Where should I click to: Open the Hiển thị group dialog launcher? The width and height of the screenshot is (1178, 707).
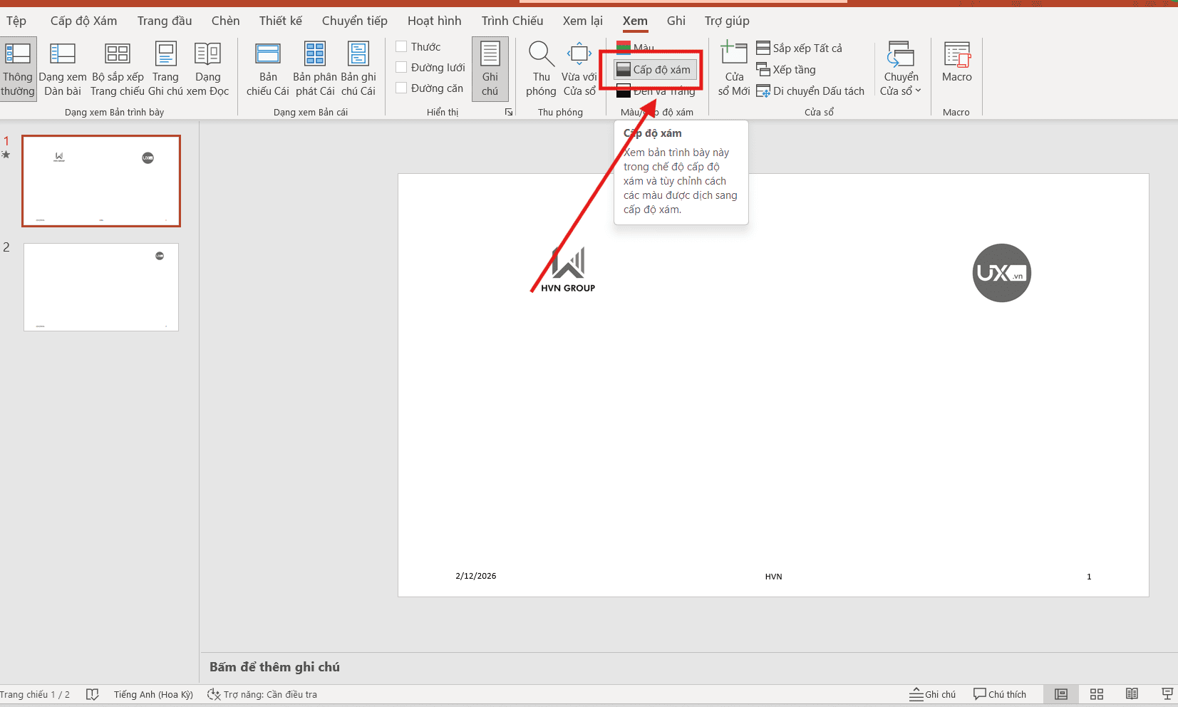coord(509,112)
